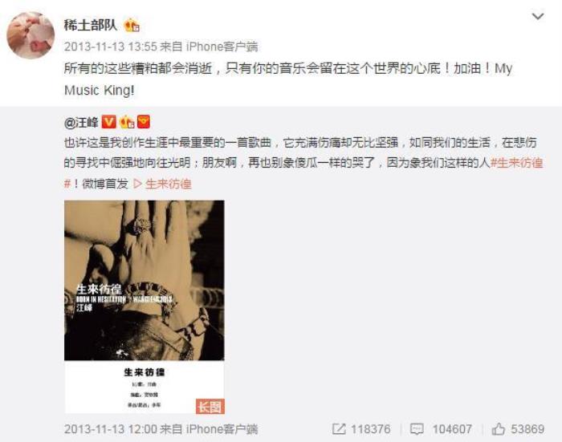
Task: Click the red envelope badge icon
Action: [144, 122]
